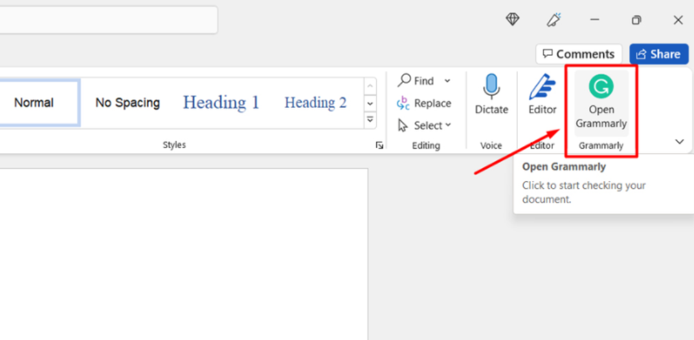
Task: Close the Word window
Action: coord(678,20)
